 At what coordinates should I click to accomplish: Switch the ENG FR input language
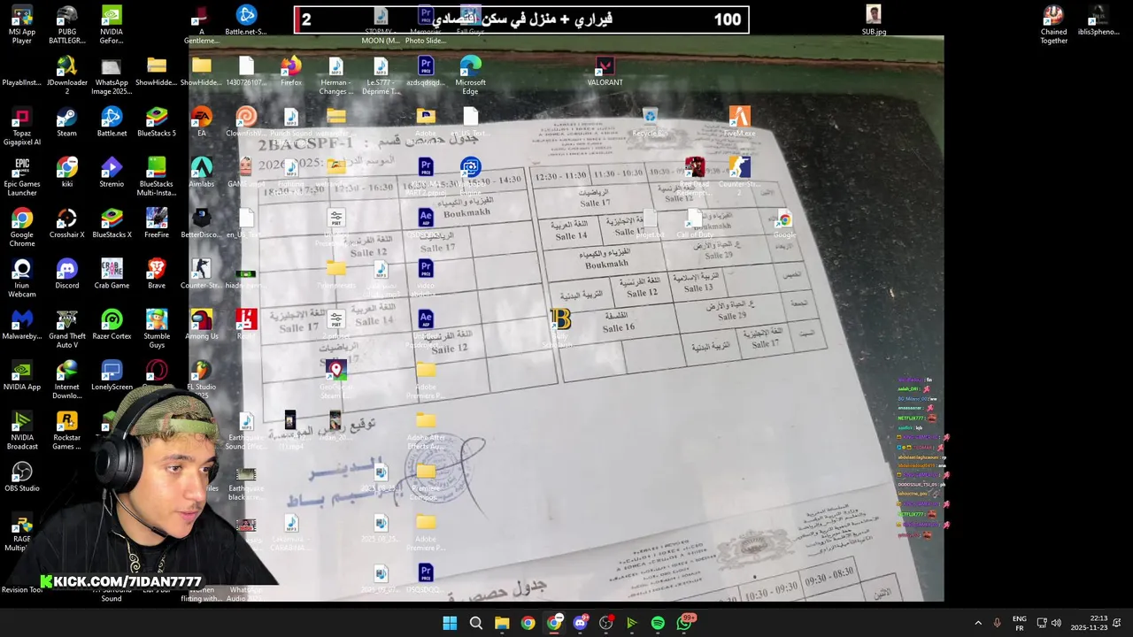tap(1020, 623)
